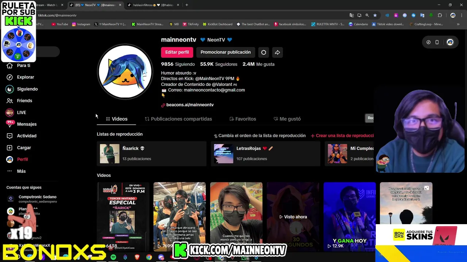Open Mensajes inbox
This screenshot has width=467, height=262.
(x=22, y=124)
